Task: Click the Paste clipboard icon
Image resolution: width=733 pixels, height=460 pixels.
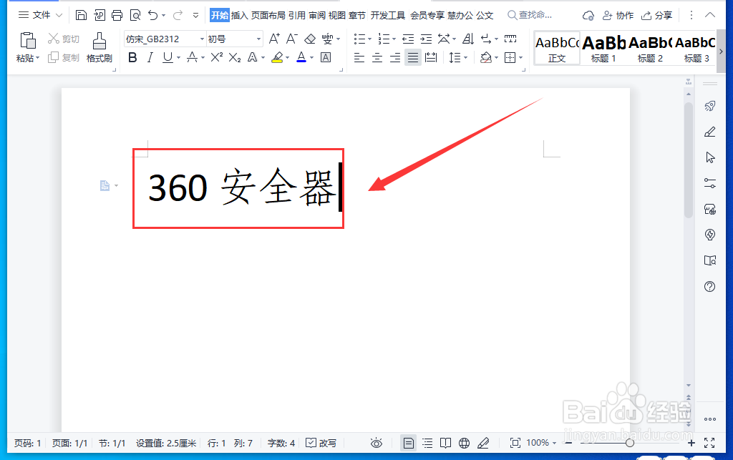Action: coord(28,41)
